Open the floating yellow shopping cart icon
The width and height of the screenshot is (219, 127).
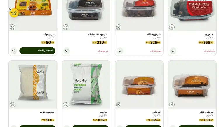14,13
